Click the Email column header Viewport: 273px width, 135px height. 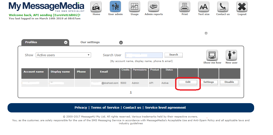(x=105, y=73)
